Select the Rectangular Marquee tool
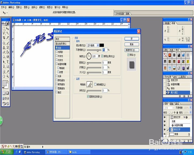Viewport: 194px width, 155px height. point(4,29)
